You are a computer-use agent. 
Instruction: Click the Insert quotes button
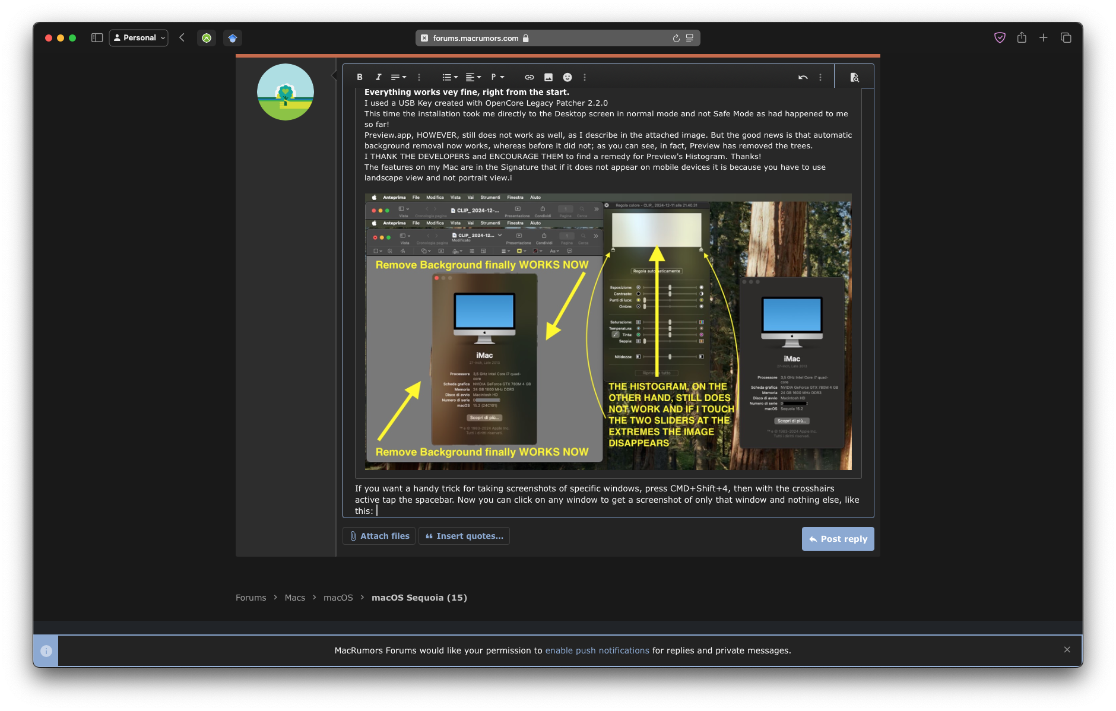[x=464, y=536]
